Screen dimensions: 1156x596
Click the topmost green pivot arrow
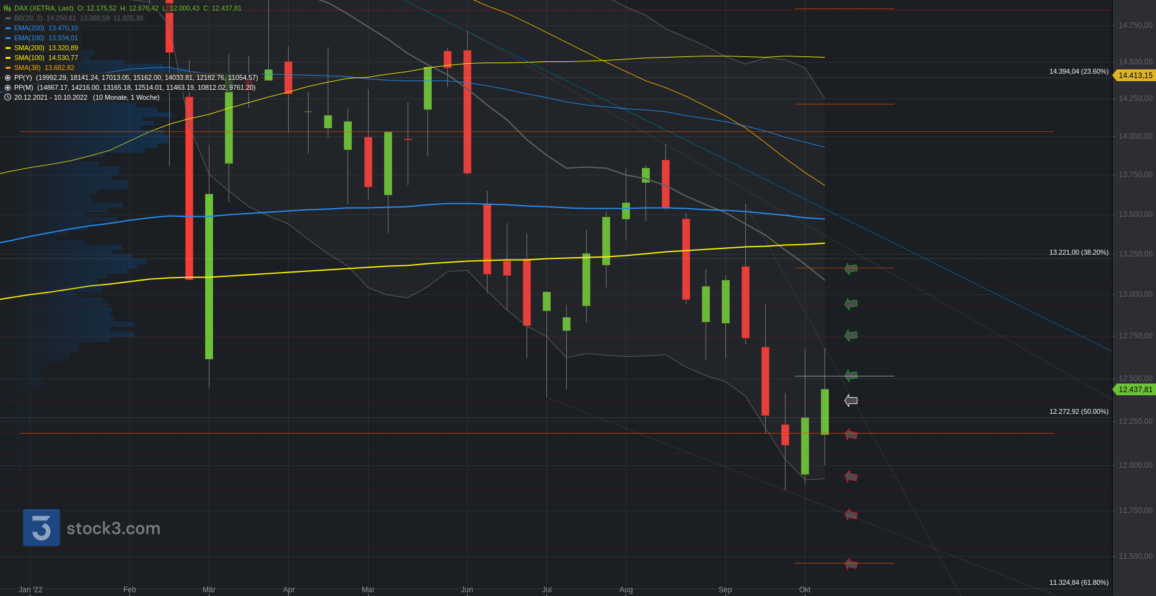[x=851, y=268]
